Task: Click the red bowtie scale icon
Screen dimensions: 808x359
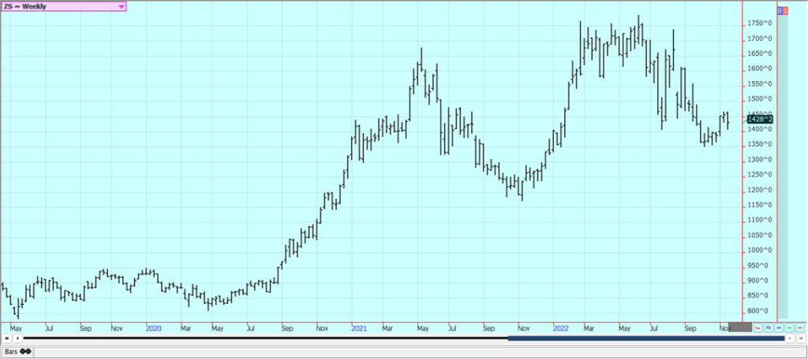Action: [800, 328]
